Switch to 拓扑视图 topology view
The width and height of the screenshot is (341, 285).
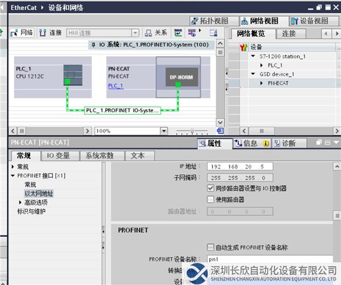click(210, 21)
